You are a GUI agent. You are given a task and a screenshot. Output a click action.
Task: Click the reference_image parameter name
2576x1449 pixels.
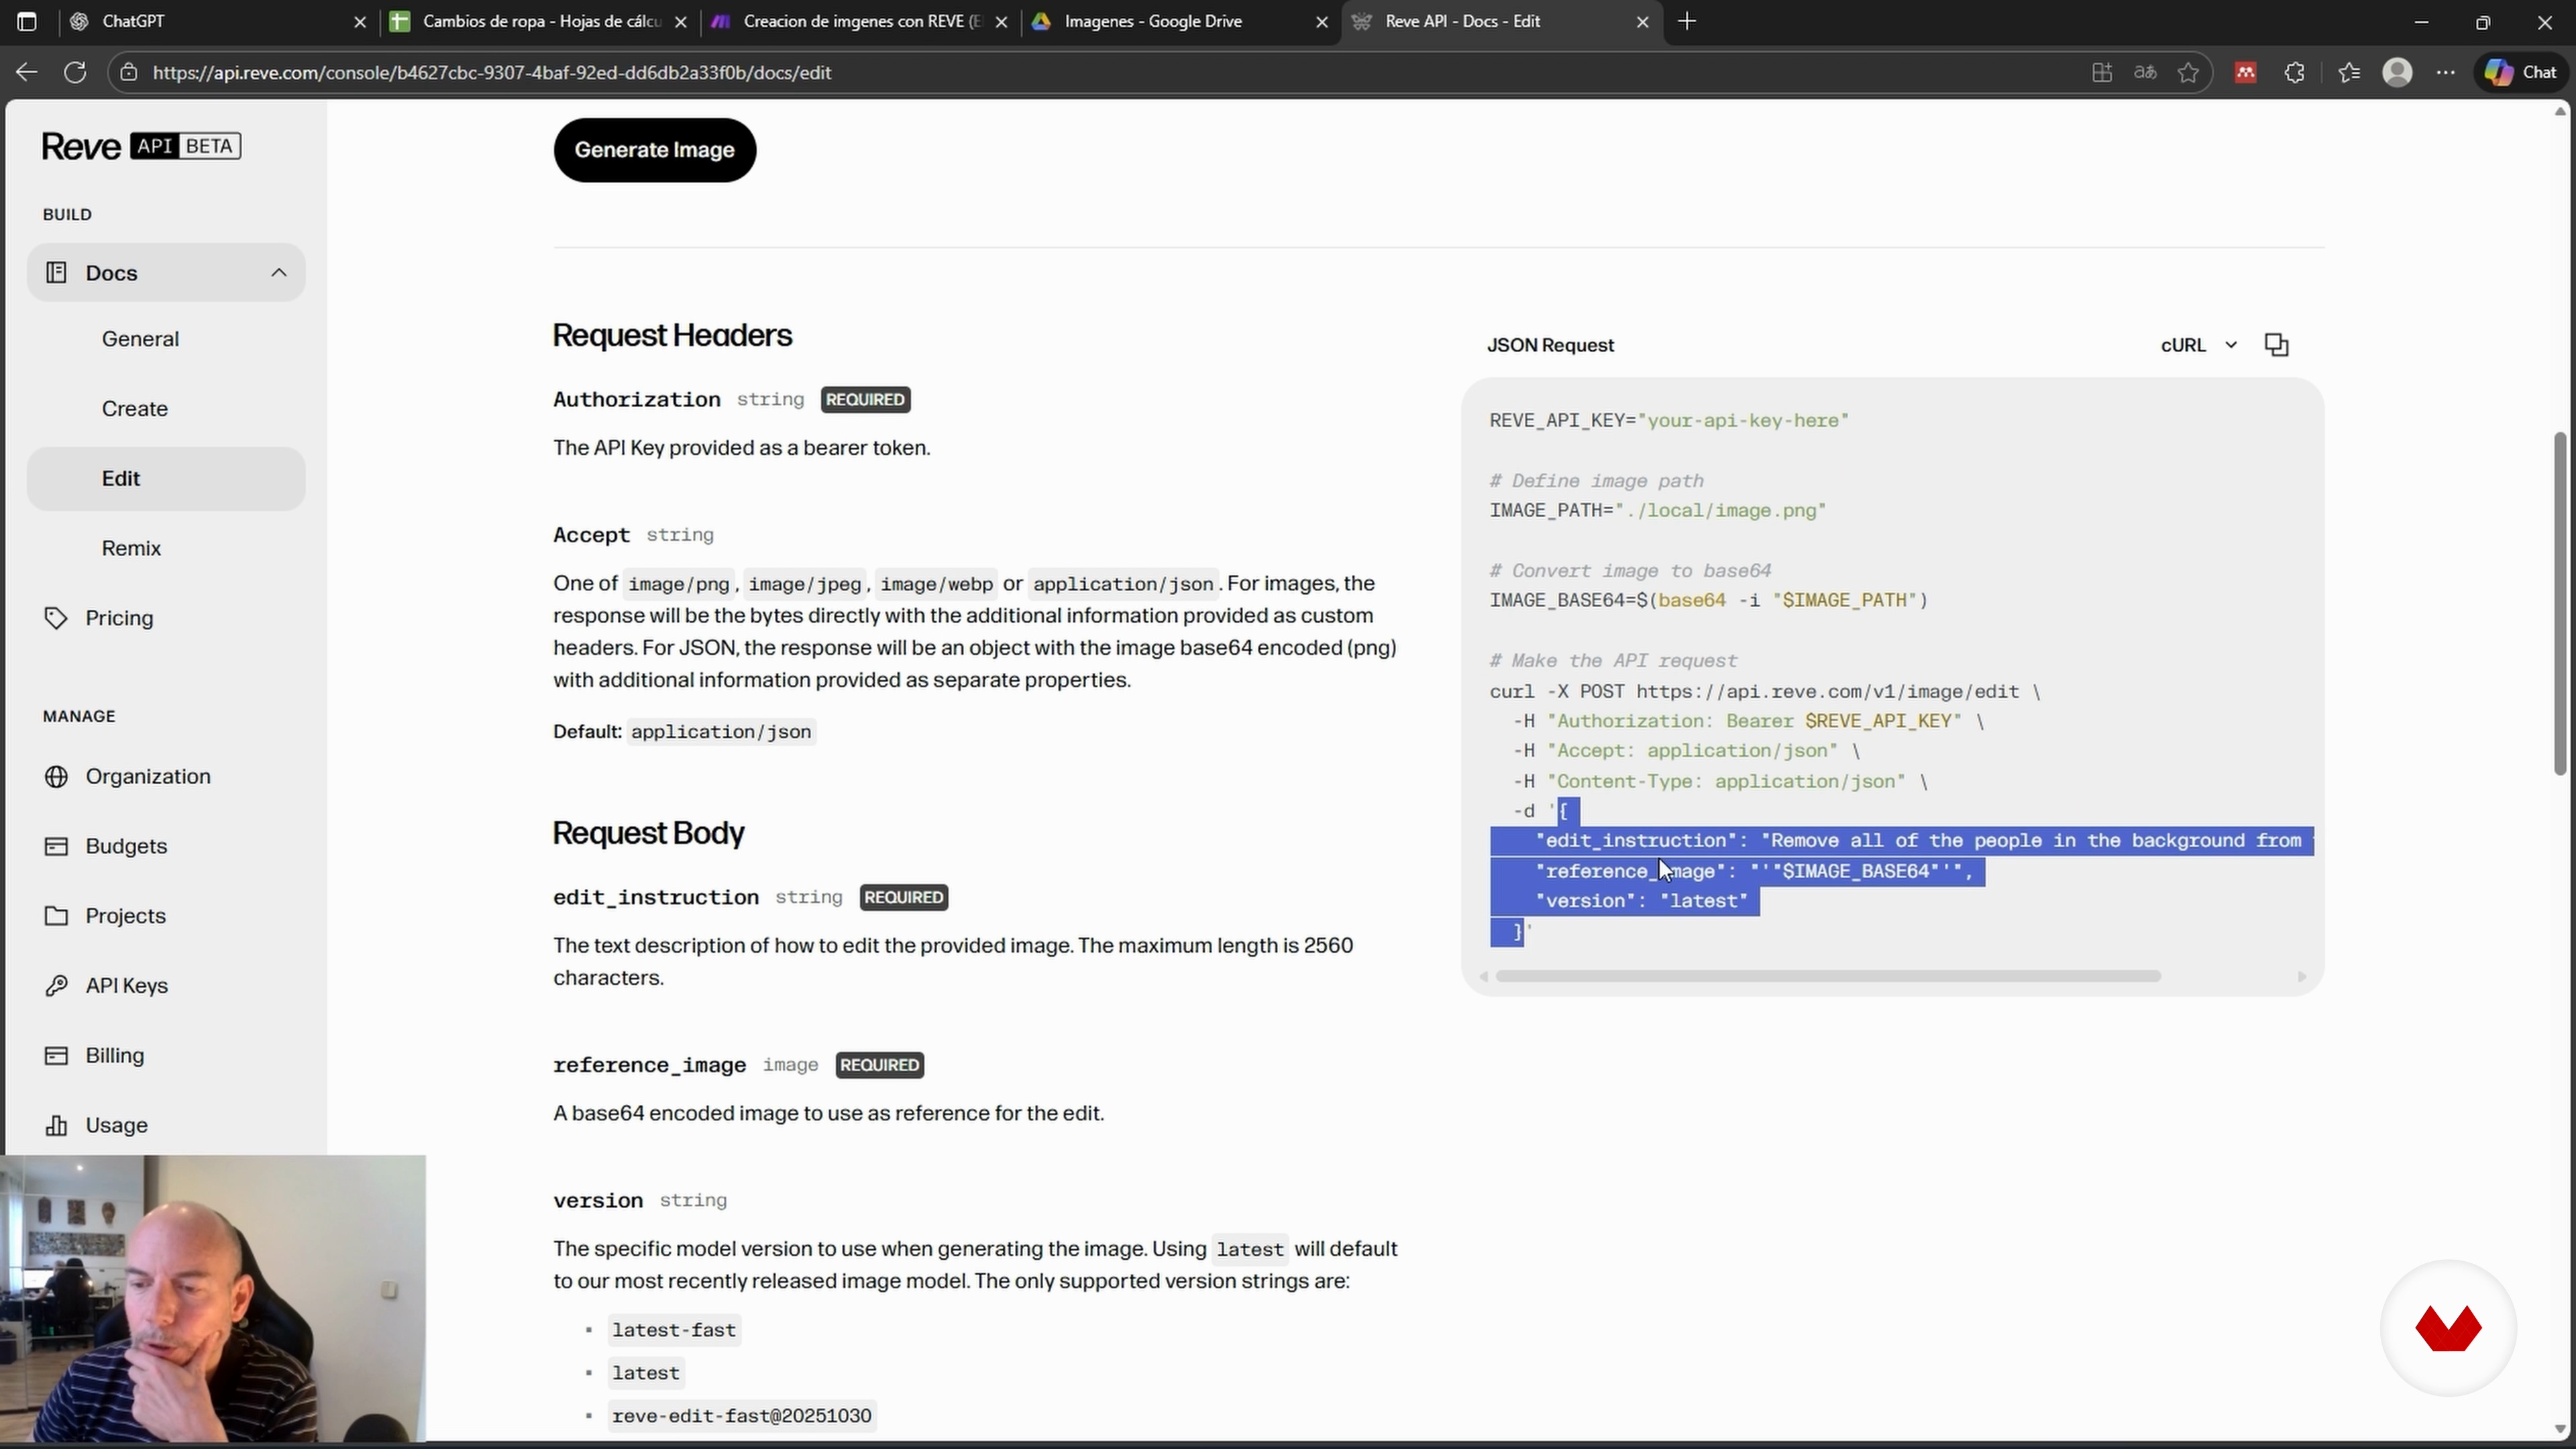pos(650,1066)
